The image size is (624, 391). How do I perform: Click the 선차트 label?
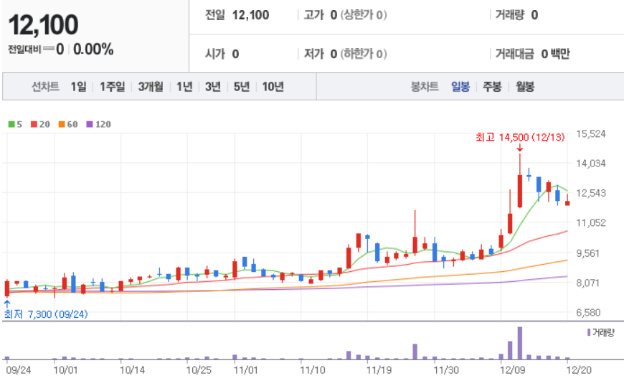pyautogui.click(x=45, y=86)
